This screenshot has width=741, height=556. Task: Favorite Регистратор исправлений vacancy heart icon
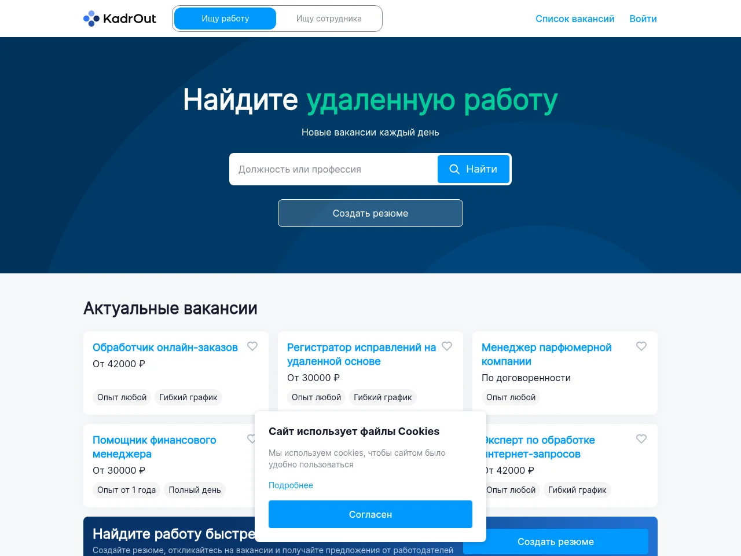pyautogui.click(x=447, y=346)
